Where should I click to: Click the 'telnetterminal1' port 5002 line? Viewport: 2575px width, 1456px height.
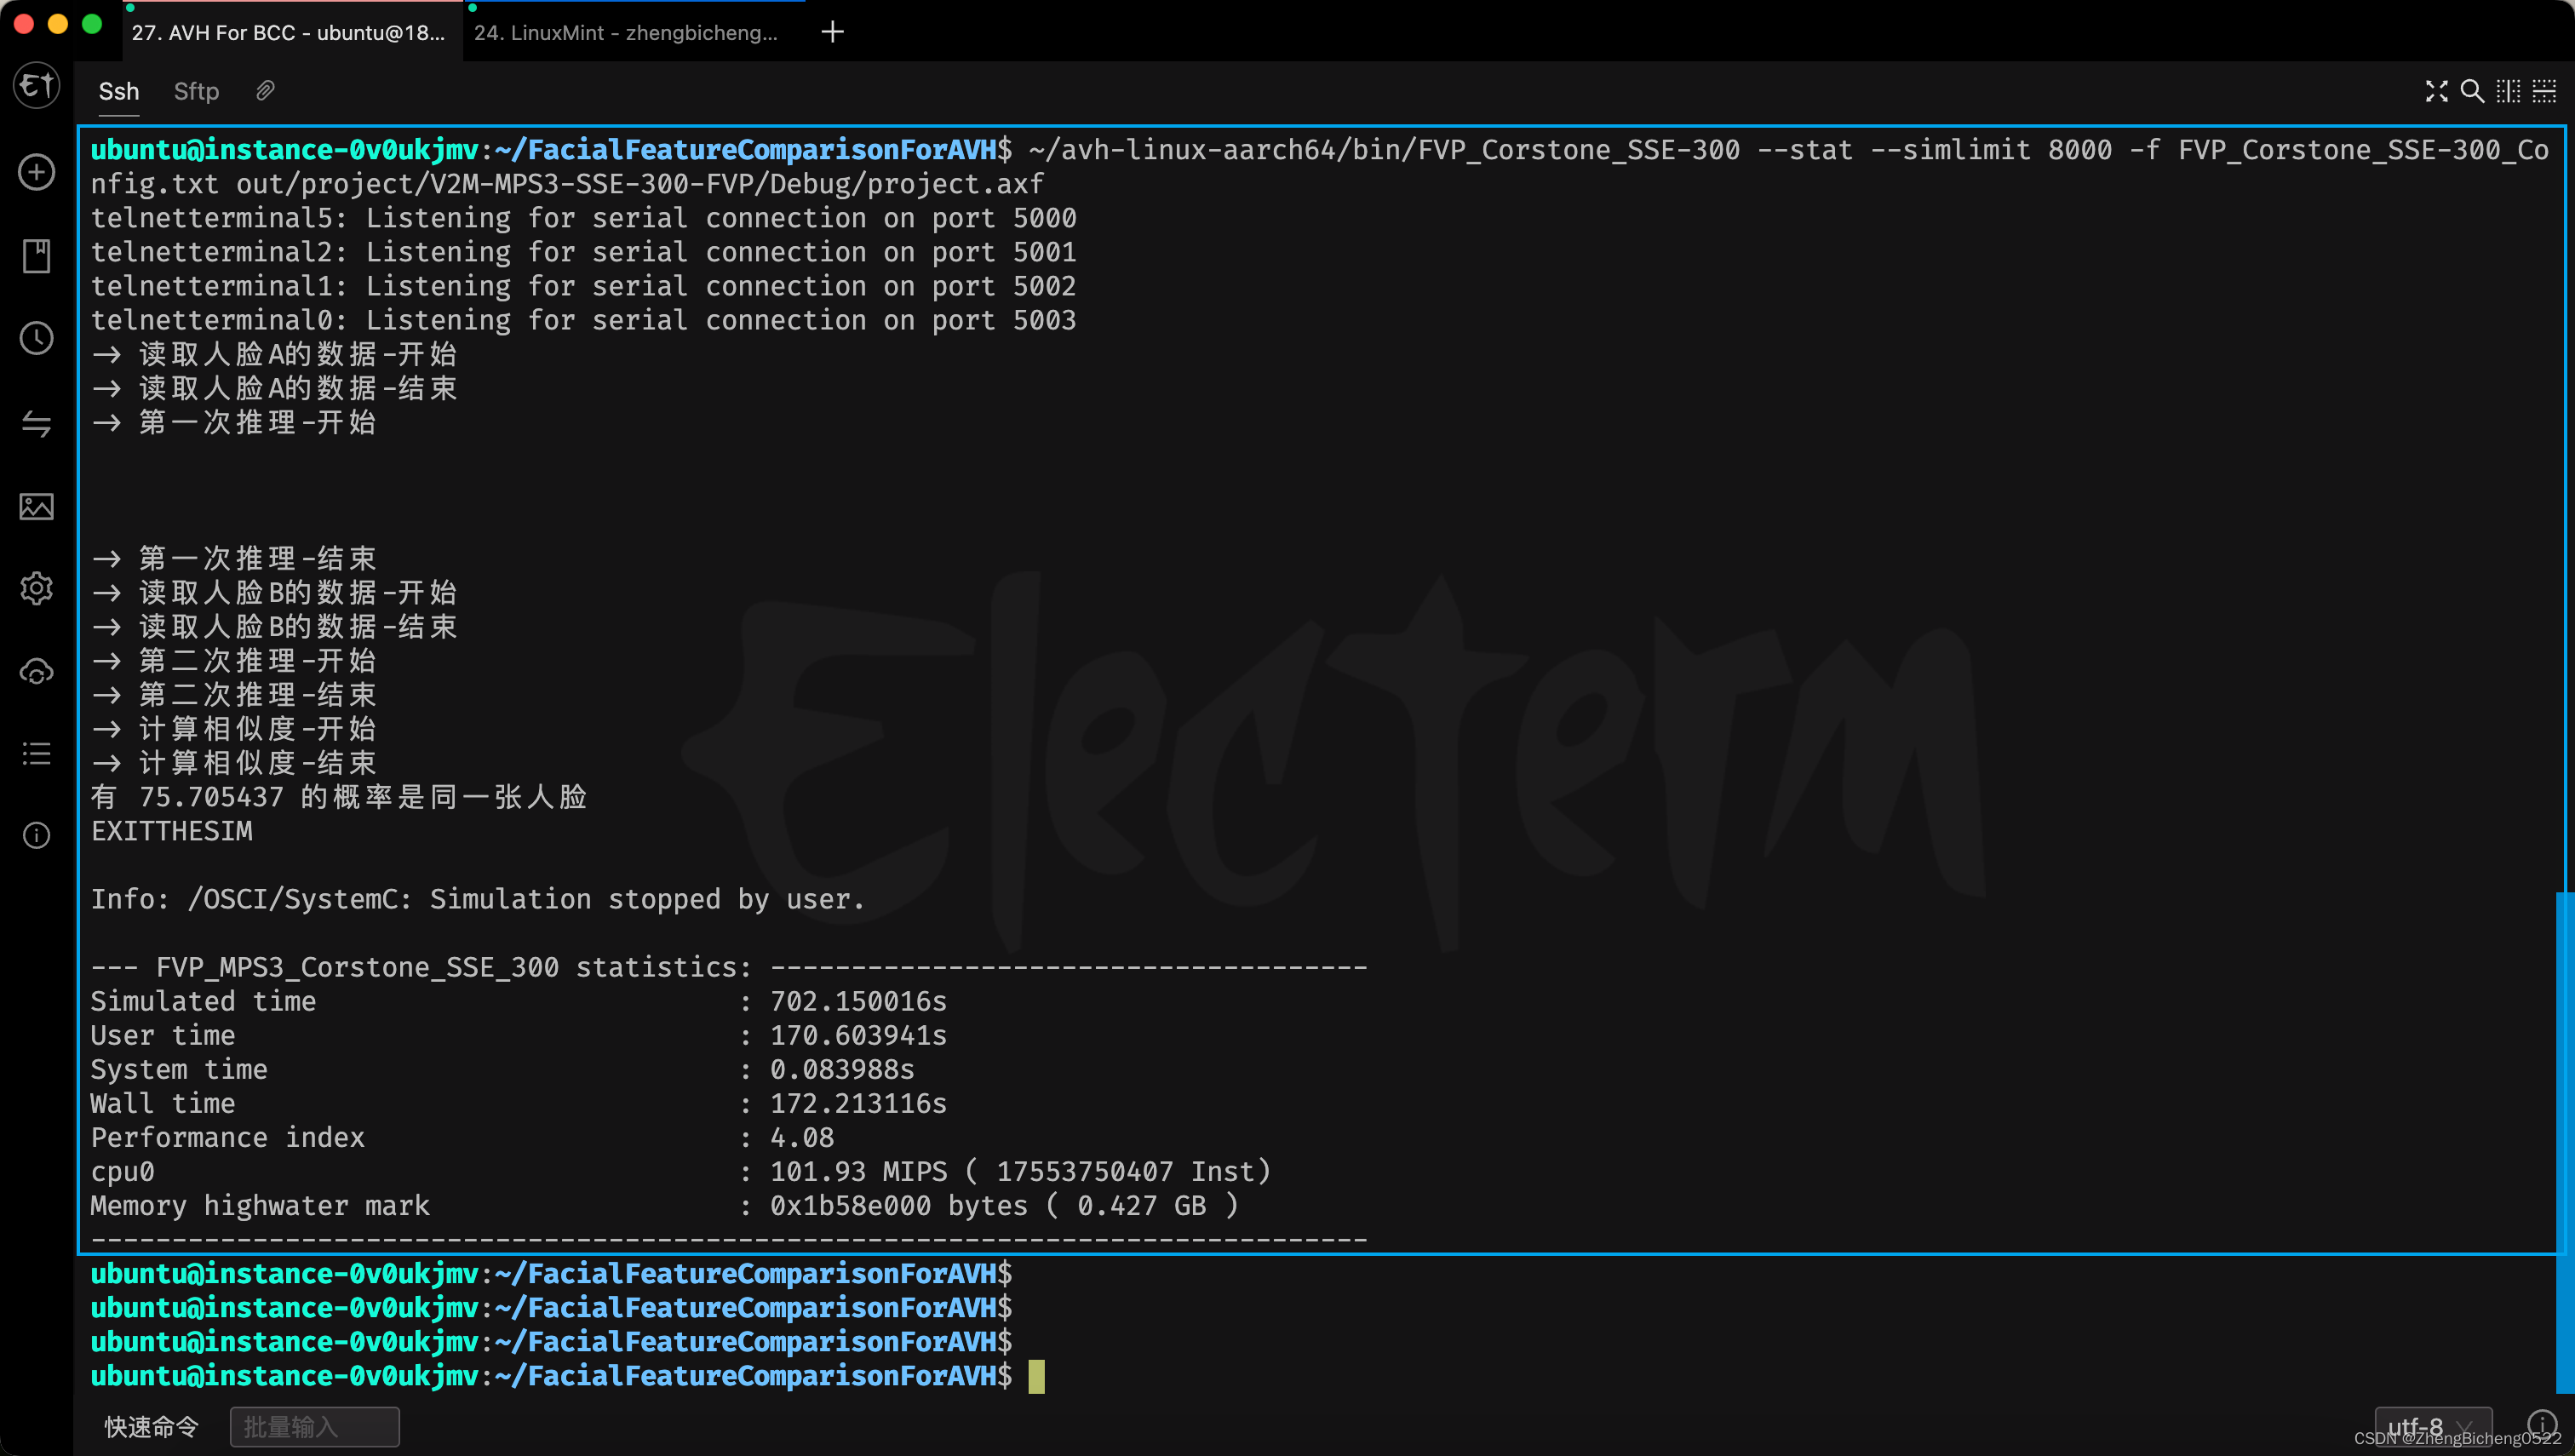point(584,286)
